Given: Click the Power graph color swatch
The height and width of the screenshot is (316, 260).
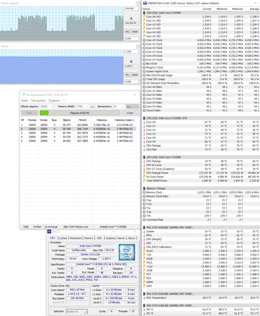Looking at the screenshot, I should (131, 18).
